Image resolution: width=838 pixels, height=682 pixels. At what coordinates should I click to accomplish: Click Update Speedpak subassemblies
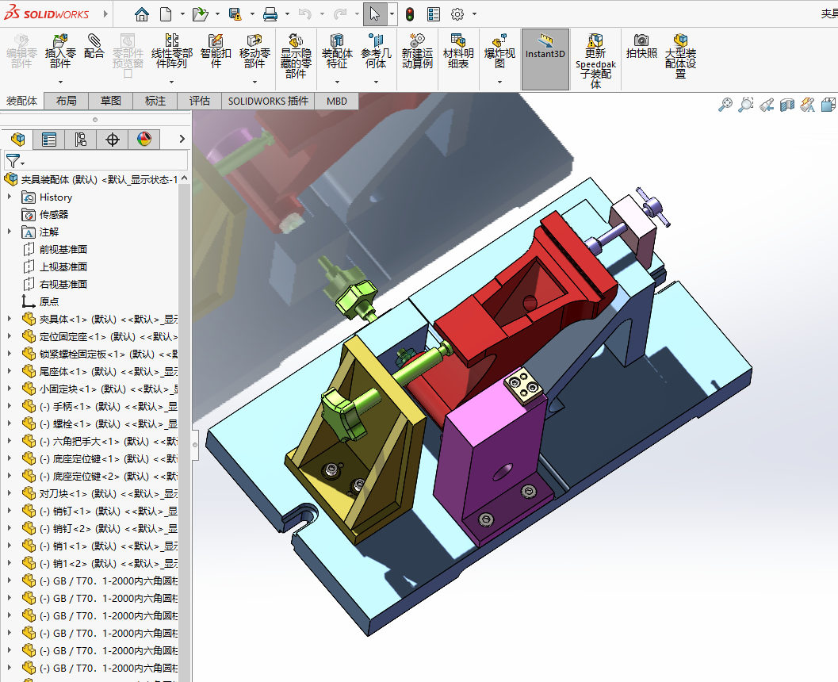tap(595, 61)
